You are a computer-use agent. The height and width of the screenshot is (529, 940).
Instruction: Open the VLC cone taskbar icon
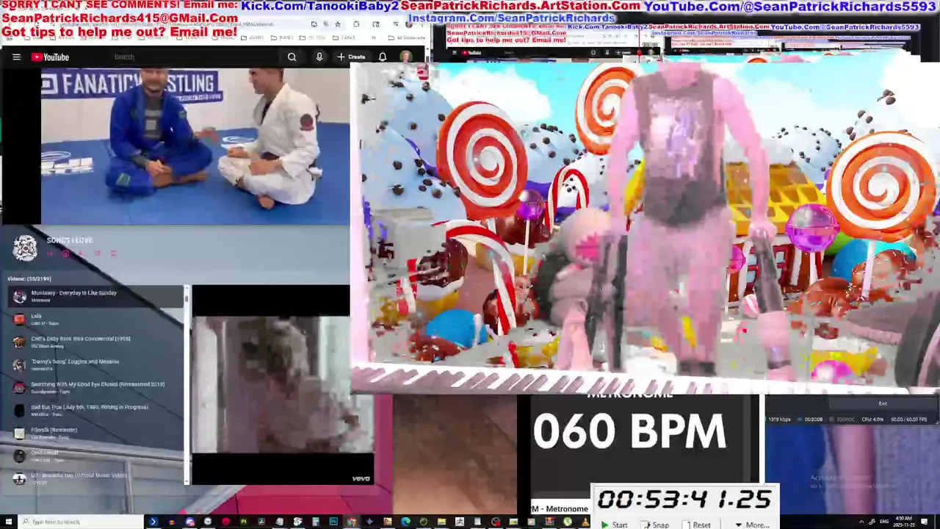point(585,522)
